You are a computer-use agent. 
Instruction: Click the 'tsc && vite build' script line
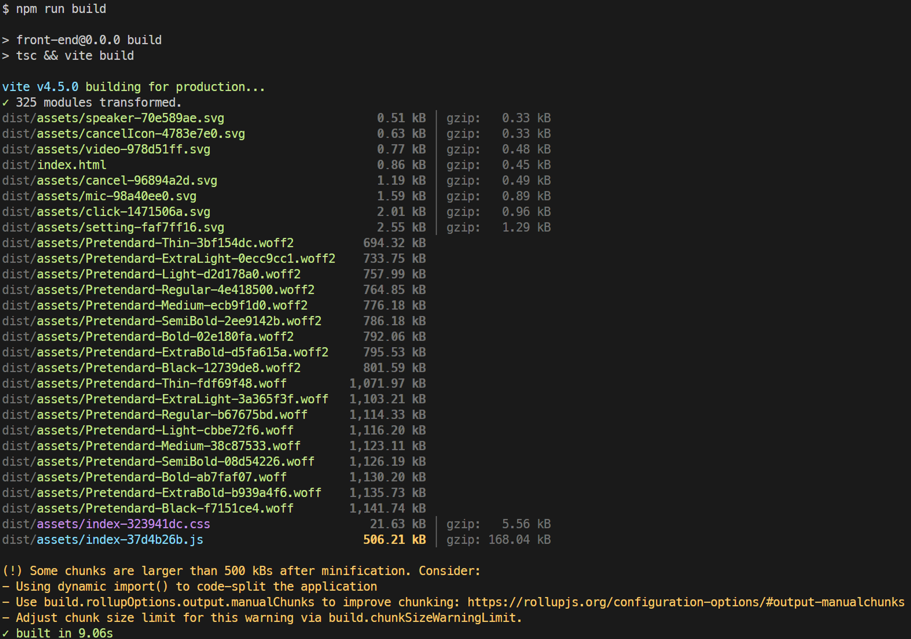click(x=75, y=56)
